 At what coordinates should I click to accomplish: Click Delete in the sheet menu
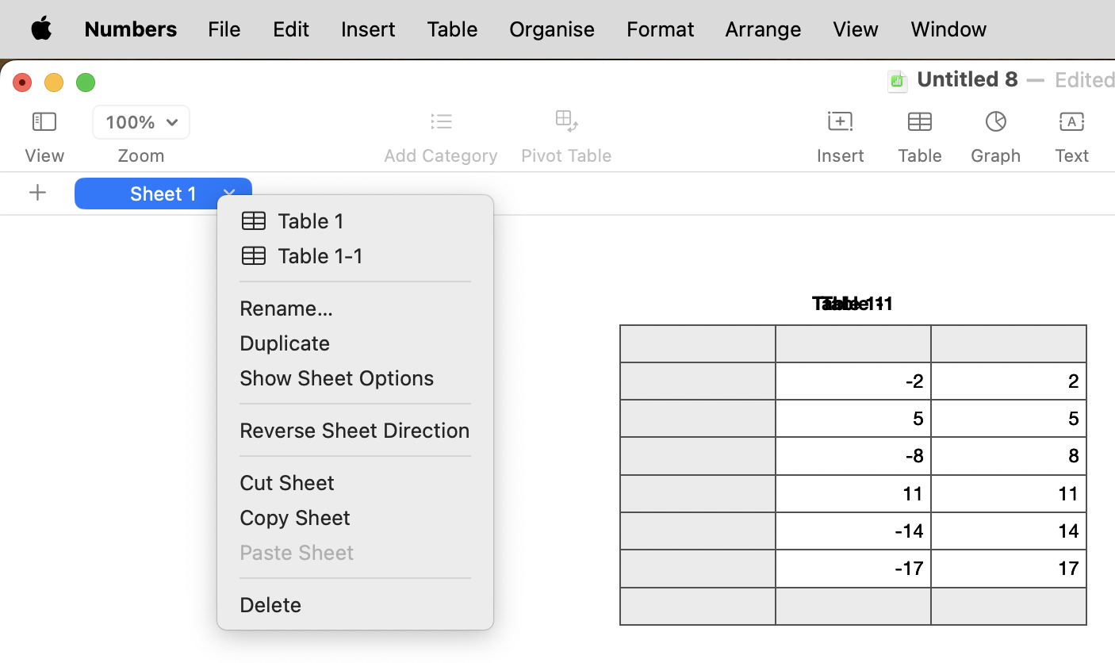point(270,604)
